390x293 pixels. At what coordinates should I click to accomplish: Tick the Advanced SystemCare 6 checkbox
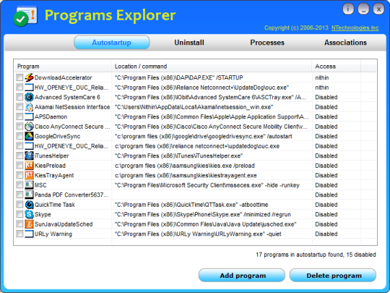[x=19, y=97]
